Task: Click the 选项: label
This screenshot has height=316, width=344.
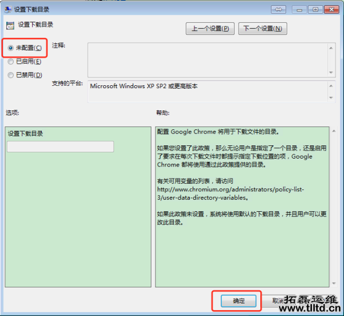Action: point(12,113)
